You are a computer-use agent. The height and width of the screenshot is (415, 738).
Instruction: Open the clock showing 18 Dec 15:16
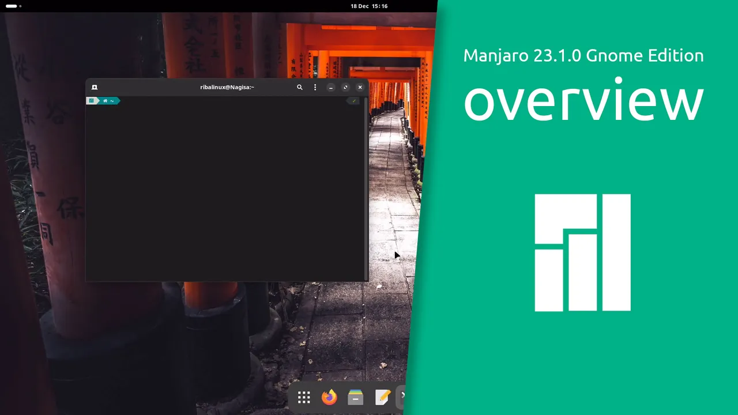point(369,6)
